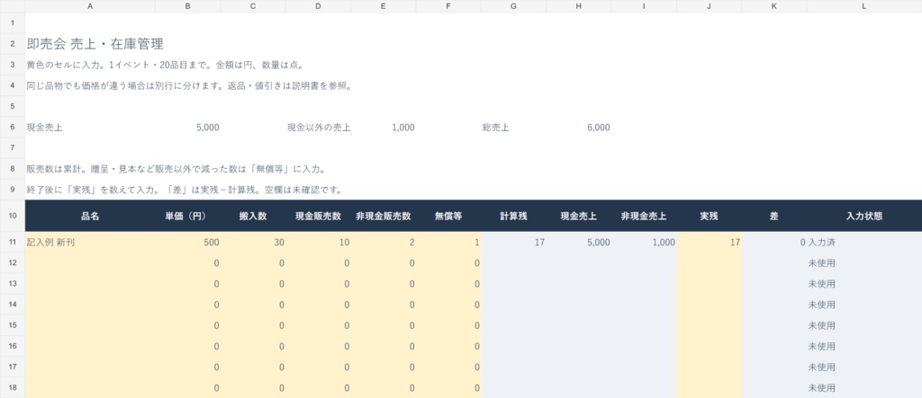The width and height of the screenshot is (922, 398).
Task: Click the 無償等 column header
Action: pos(448,216)
